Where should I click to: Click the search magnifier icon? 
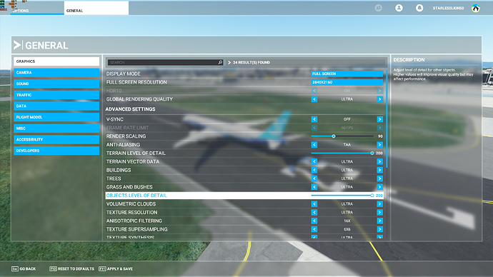click(x=220, y=62)
